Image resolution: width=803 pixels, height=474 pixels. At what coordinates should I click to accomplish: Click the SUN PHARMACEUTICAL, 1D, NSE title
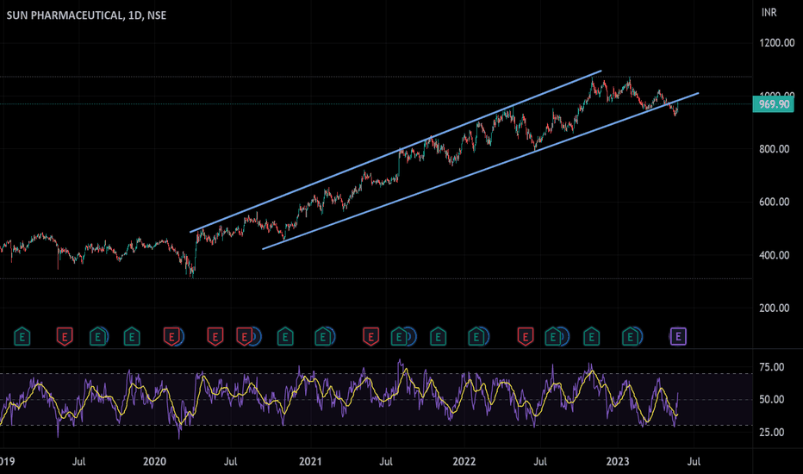coord(86,16)
